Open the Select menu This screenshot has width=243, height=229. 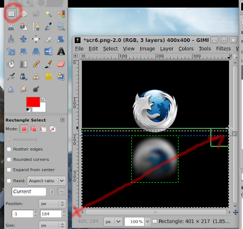111,49
